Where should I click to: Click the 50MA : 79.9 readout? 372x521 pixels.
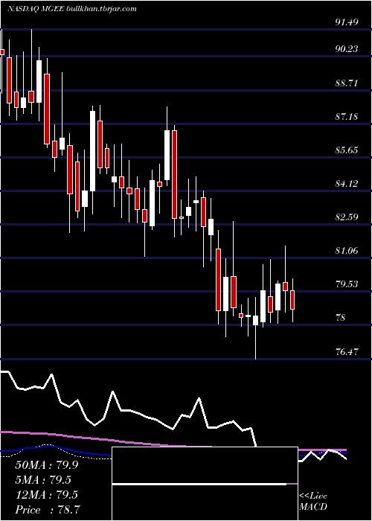[x=46, y=465]
